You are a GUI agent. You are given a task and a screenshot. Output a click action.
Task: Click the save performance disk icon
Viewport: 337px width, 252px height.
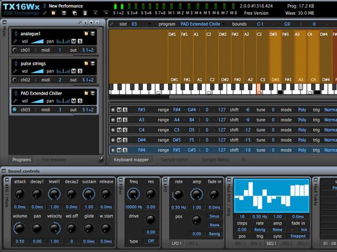pyautogui.click(x=63, y=13)
